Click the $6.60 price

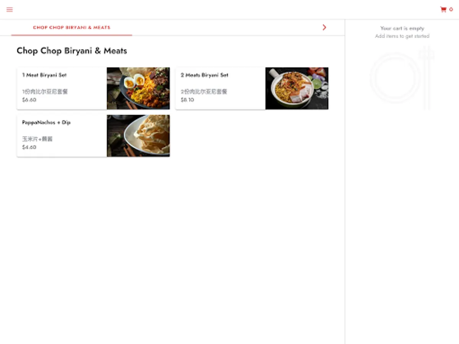click(29, 100)
